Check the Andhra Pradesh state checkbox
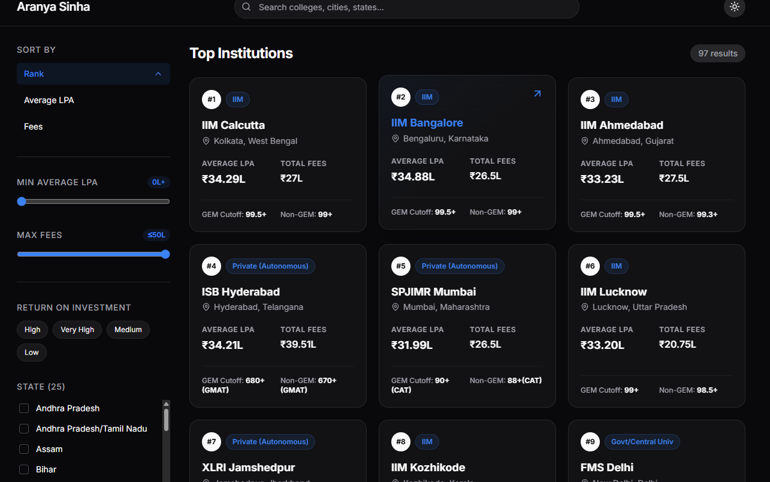The image size is (770, 482). [24, 408]
